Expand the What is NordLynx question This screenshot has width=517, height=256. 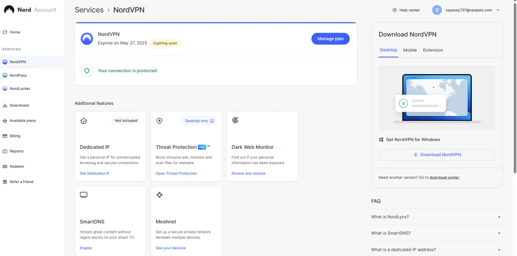click(x=437, y=217)
